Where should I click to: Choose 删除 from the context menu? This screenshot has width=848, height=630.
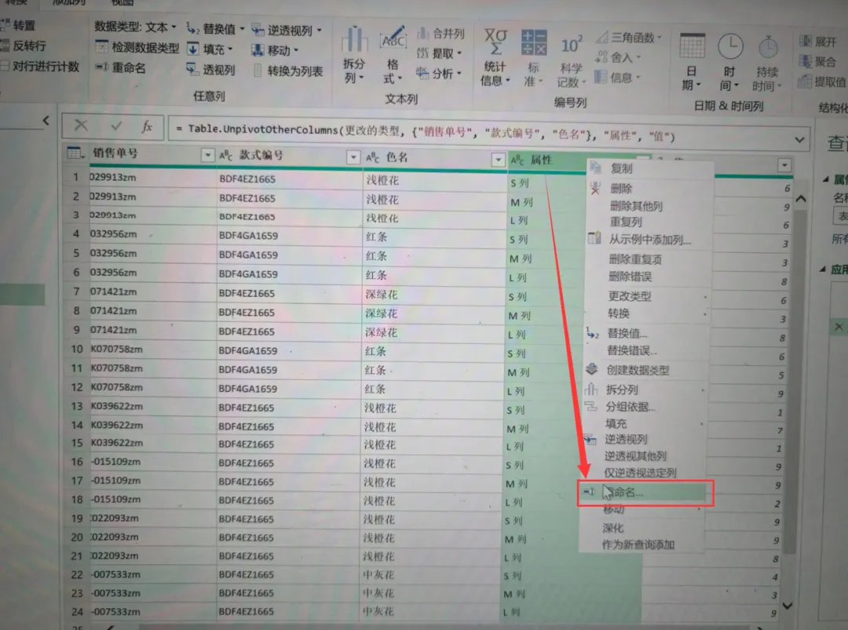tap(621, 189)
